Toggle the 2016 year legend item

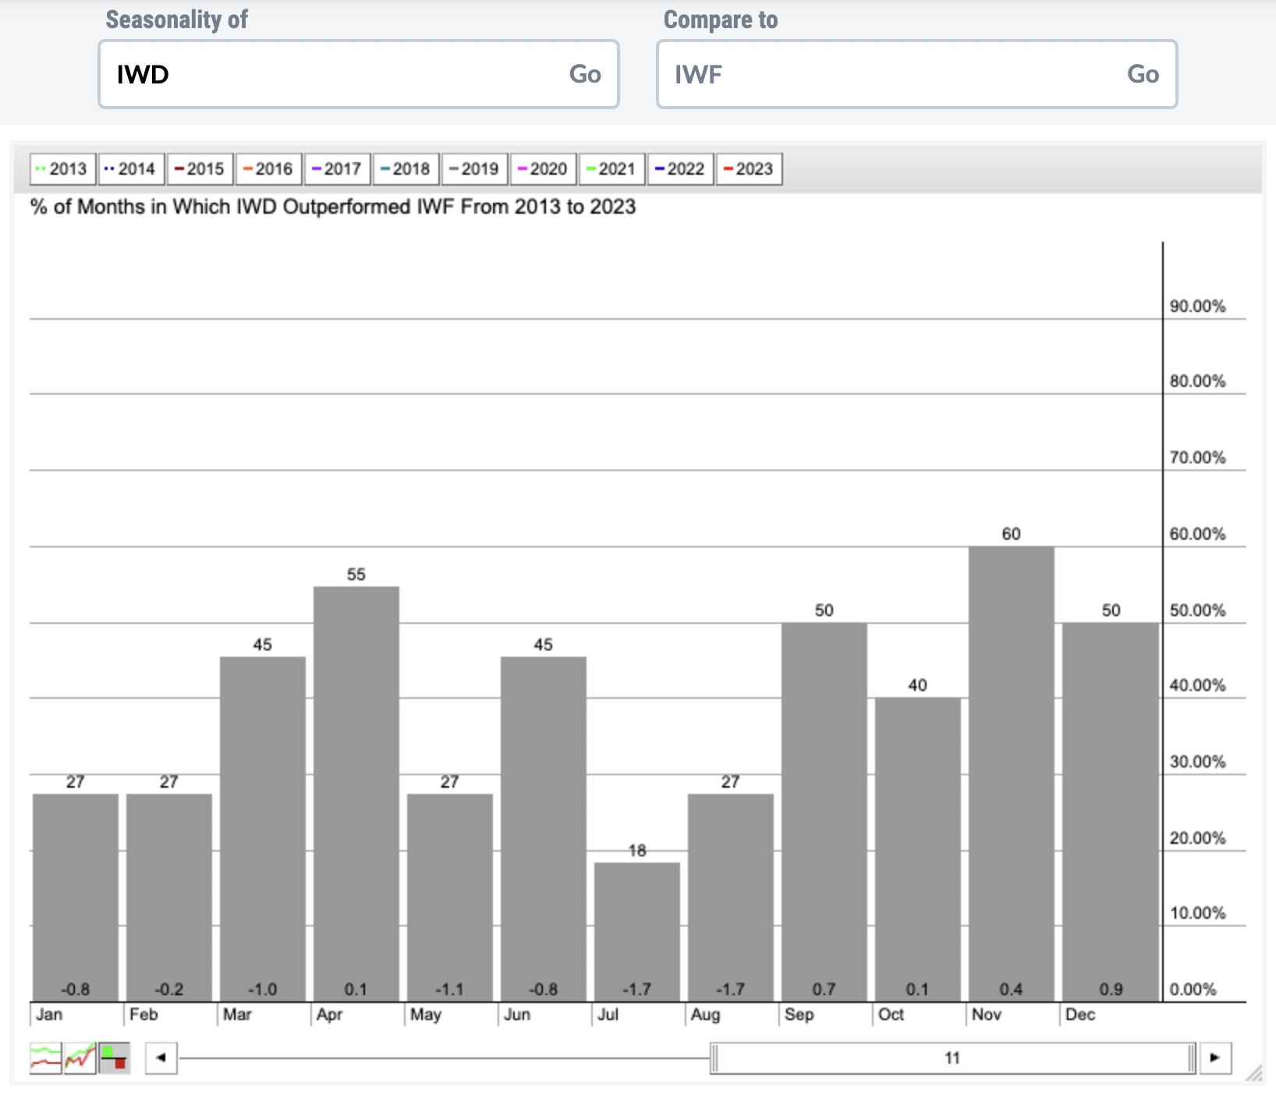point(268,169)
